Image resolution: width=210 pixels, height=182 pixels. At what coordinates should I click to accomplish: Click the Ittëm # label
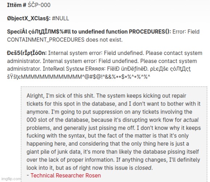point(17,5)
